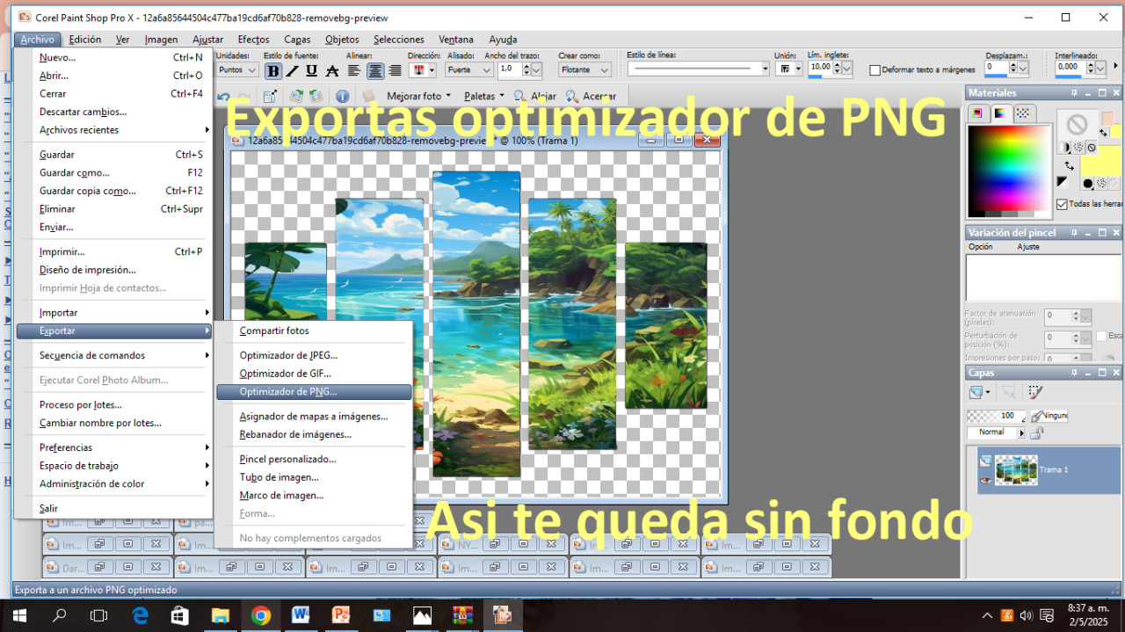
Task: Open the Crear como Flotante dropdown
Action: [x=584, y=69]
